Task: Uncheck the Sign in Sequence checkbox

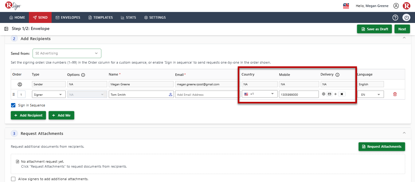Action: 13,105
